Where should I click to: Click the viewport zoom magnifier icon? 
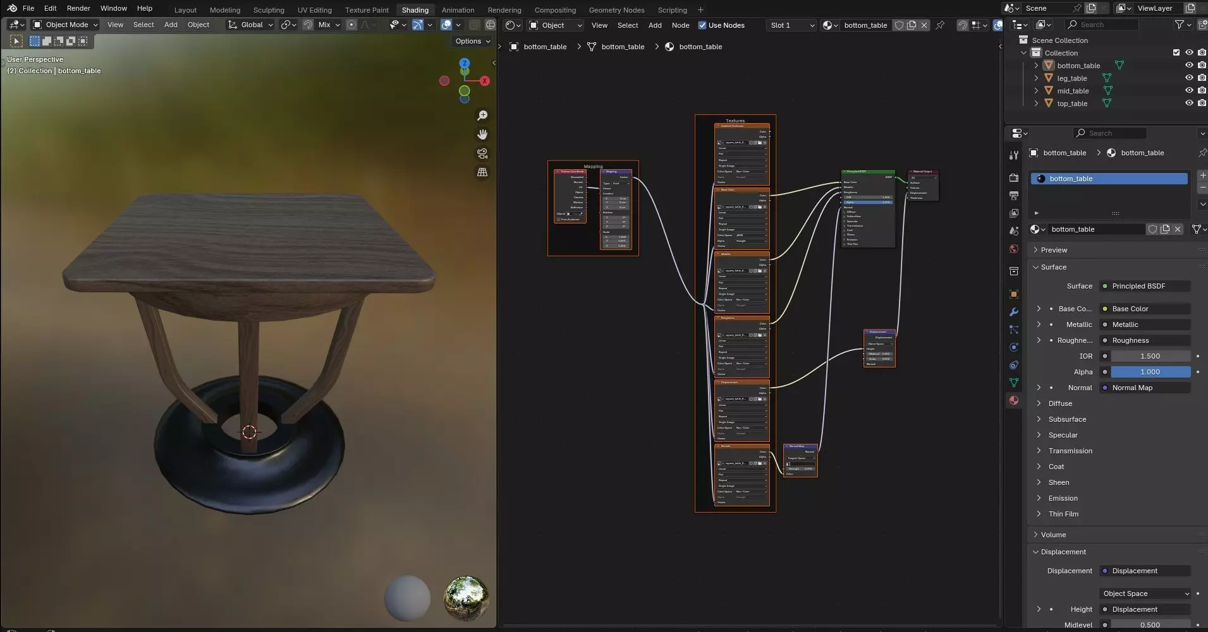(x=482, y=116)
